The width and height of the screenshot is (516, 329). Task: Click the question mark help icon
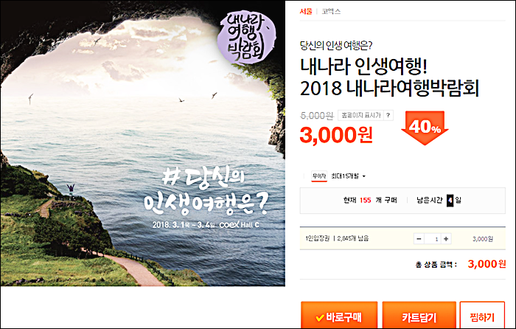point(388,115)
